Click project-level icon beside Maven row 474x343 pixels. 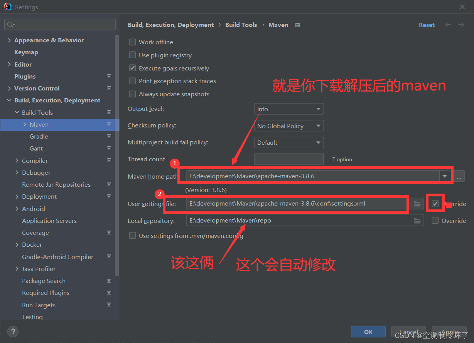(109, 124)
